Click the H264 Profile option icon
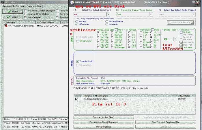Screen dimensions: 202x130 click(x=181, y=42)
